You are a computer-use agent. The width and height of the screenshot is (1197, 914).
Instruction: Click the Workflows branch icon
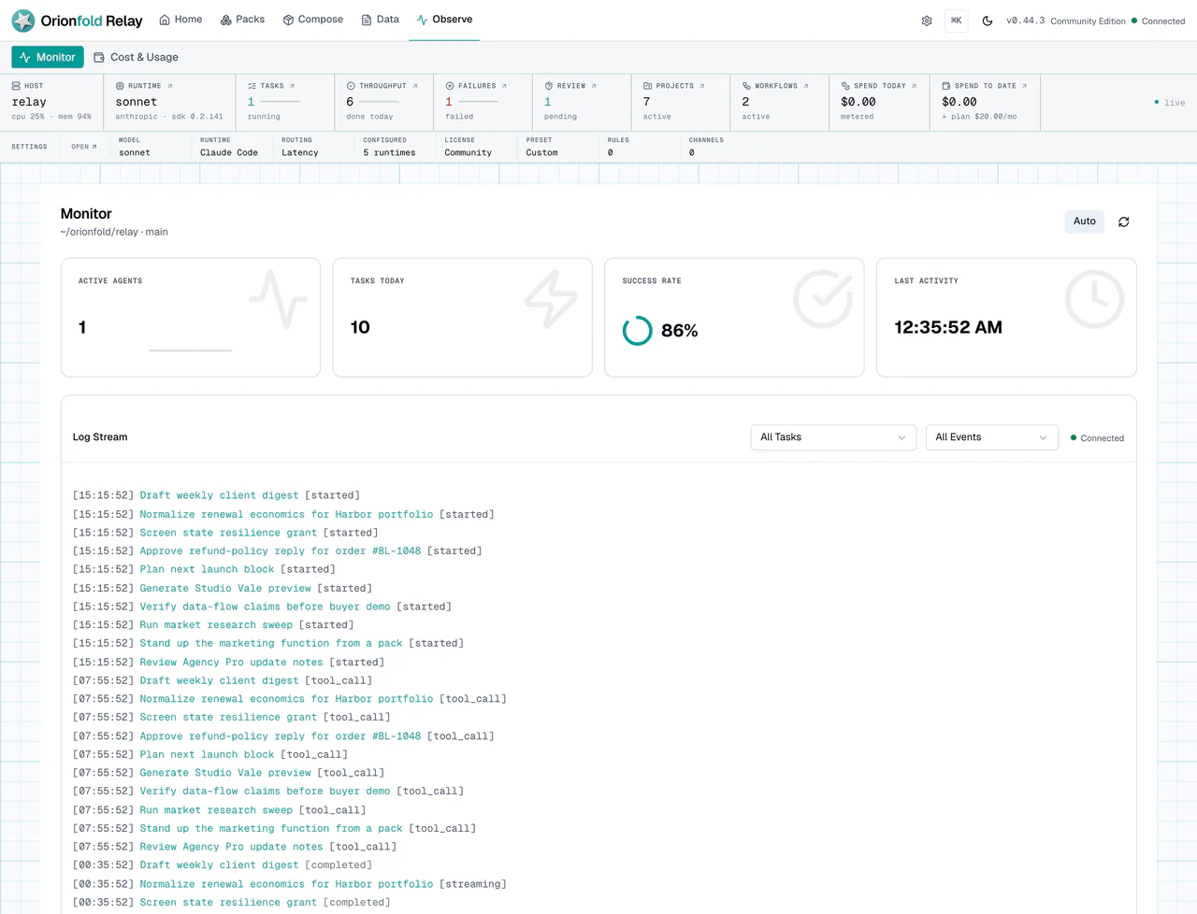(747, 86)
